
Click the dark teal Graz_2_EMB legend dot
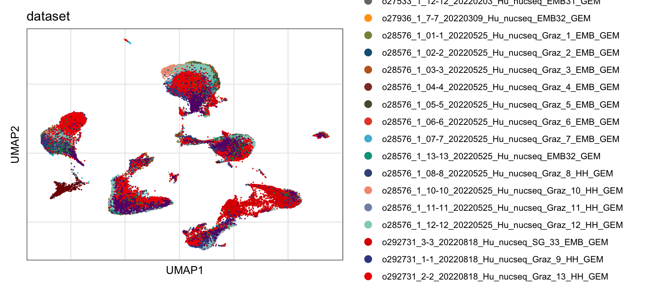tap(368, 53)
